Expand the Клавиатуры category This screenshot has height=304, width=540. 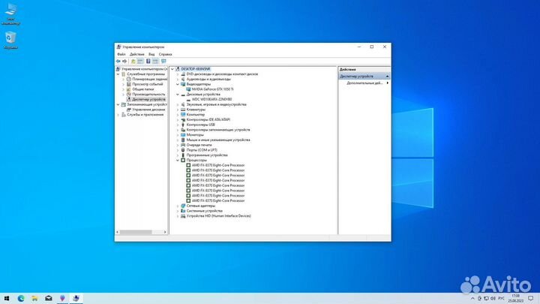click(178, 110)
